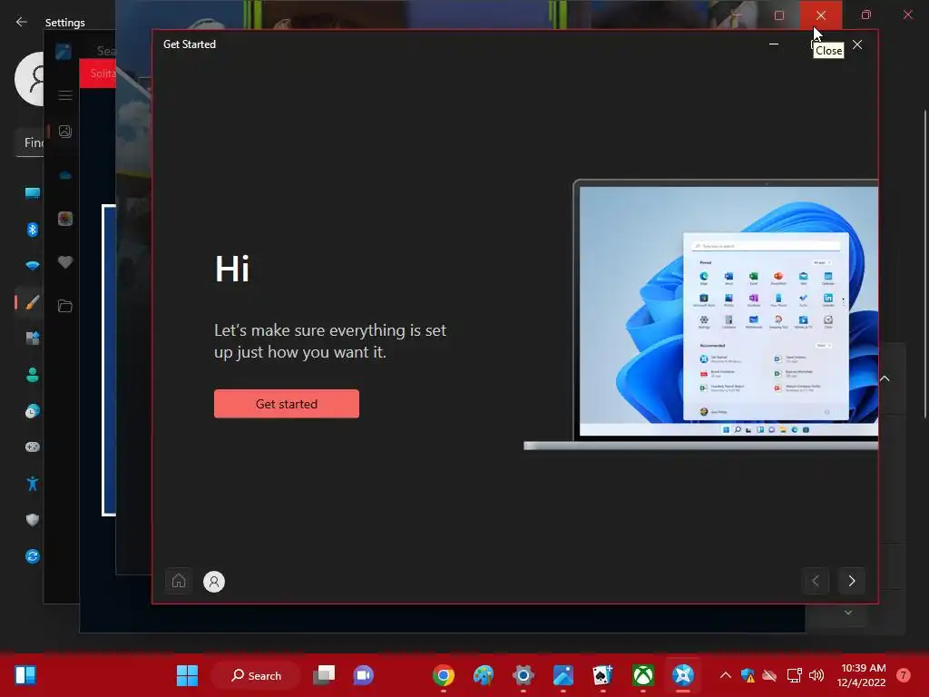
Task: Open Apps category in Settings sidebar
Action: pos(32,339)
